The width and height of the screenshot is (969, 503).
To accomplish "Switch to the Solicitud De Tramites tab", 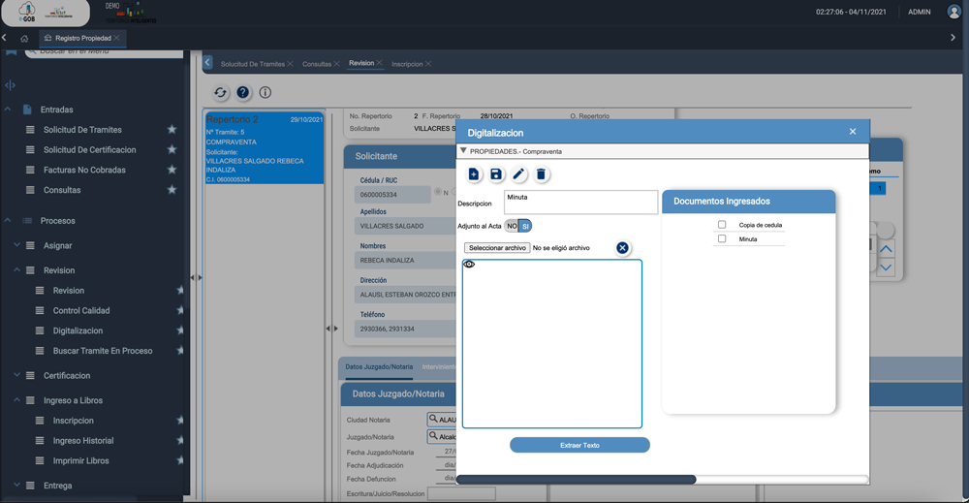I will tap(252, 64).
